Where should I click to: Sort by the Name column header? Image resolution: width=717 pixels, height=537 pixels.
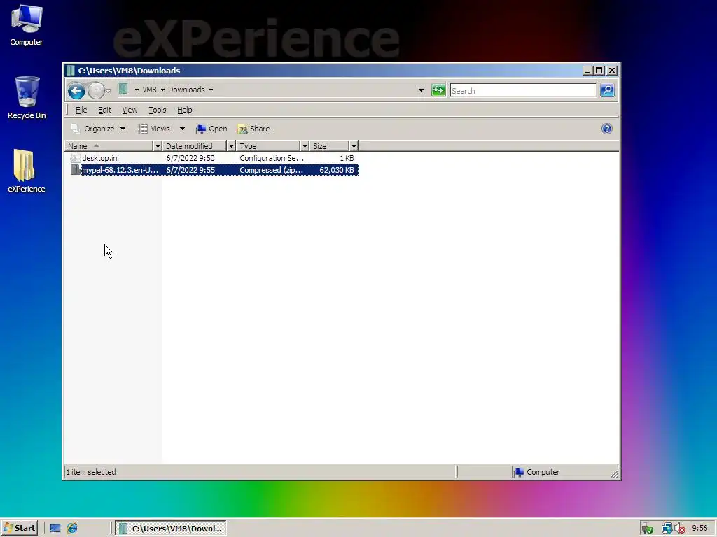[109, 146]
